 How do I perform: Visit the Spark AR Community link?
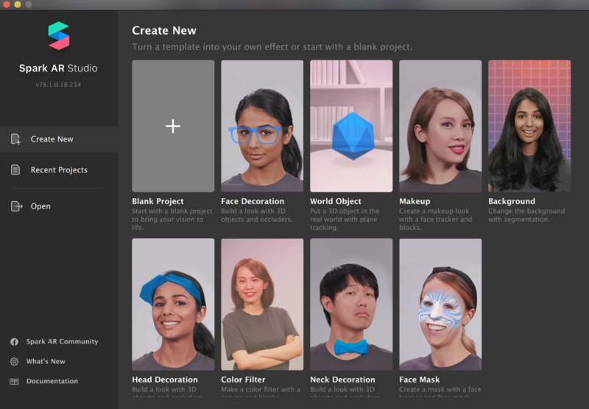(62, 342)
